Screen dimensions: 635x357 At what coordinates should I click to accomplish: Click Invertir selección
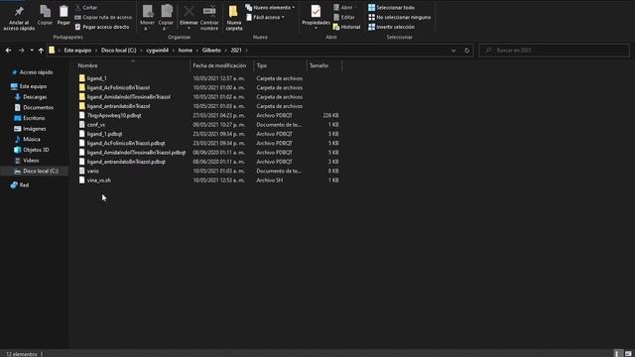tap(391, 27)
